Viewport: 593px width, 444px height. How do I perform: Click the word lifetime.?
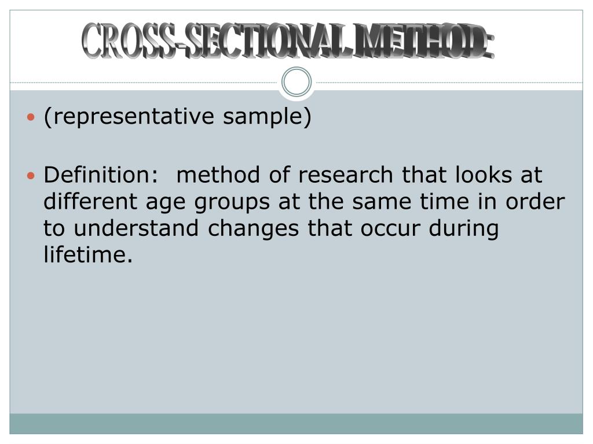coord(88,254)
